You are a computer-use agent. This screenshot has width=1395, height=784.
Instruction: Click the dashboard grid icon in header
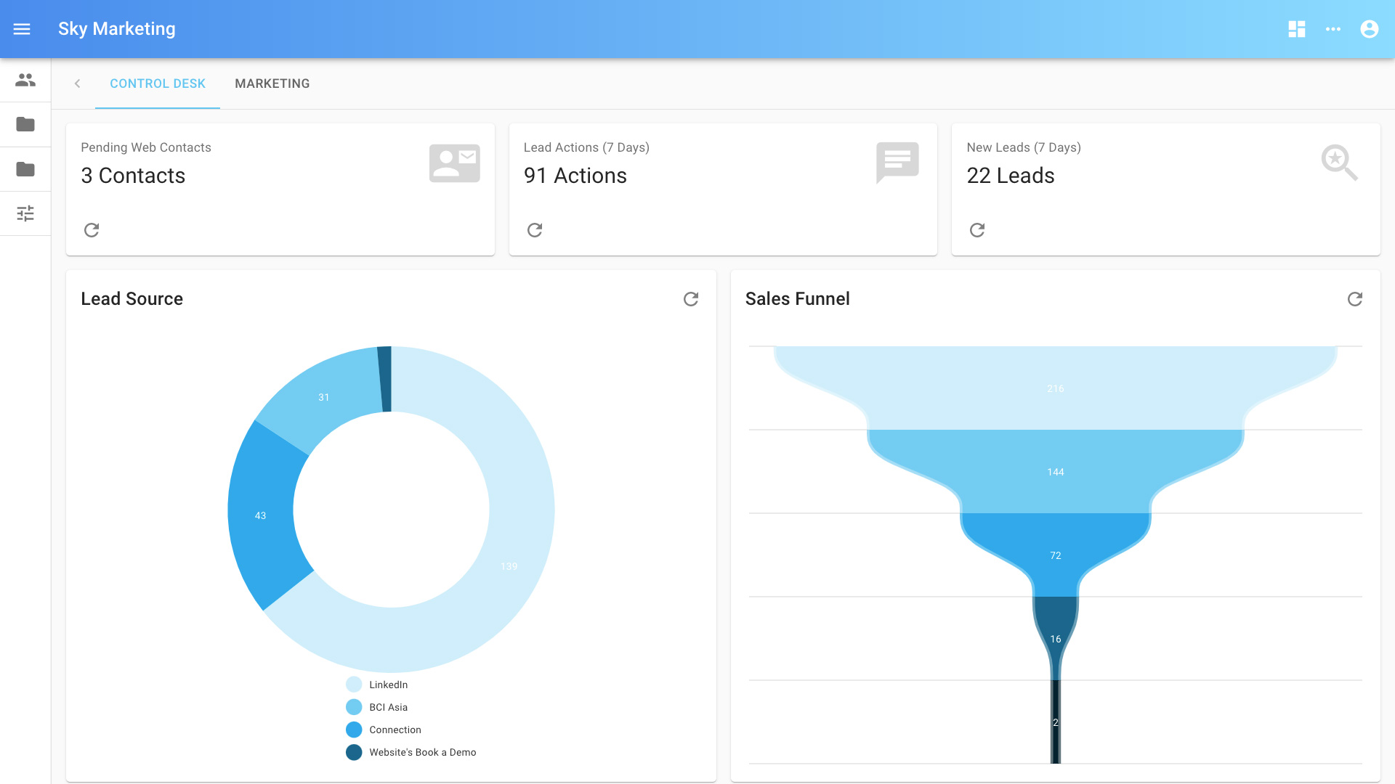[x=1296, y=29]
